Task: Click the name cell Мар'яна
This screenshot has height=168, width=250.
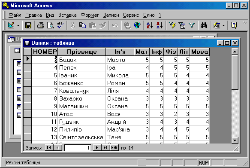Action: coord(120,129)
